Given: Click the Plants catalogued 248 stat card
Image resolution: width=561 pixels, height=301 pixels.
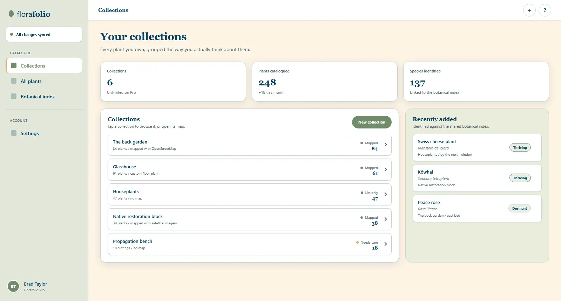Looking at the screenshot, I should point(325,82).
